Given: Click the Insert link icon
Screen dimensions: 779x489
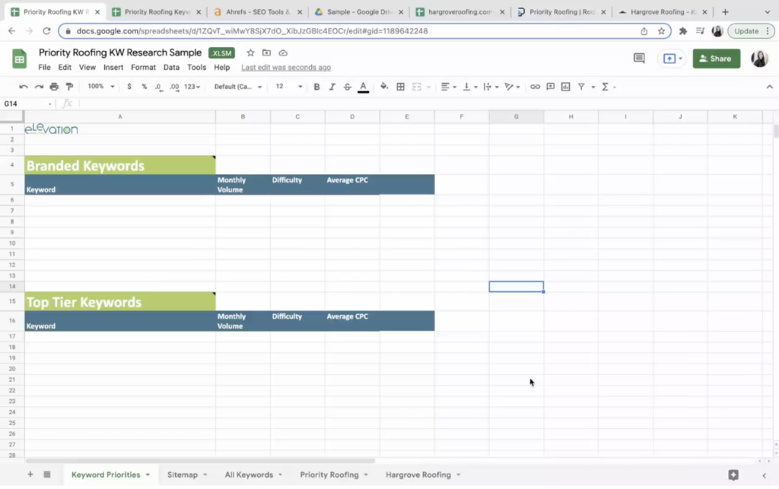Looking at the screenshot, I should [x=535, y=87].
